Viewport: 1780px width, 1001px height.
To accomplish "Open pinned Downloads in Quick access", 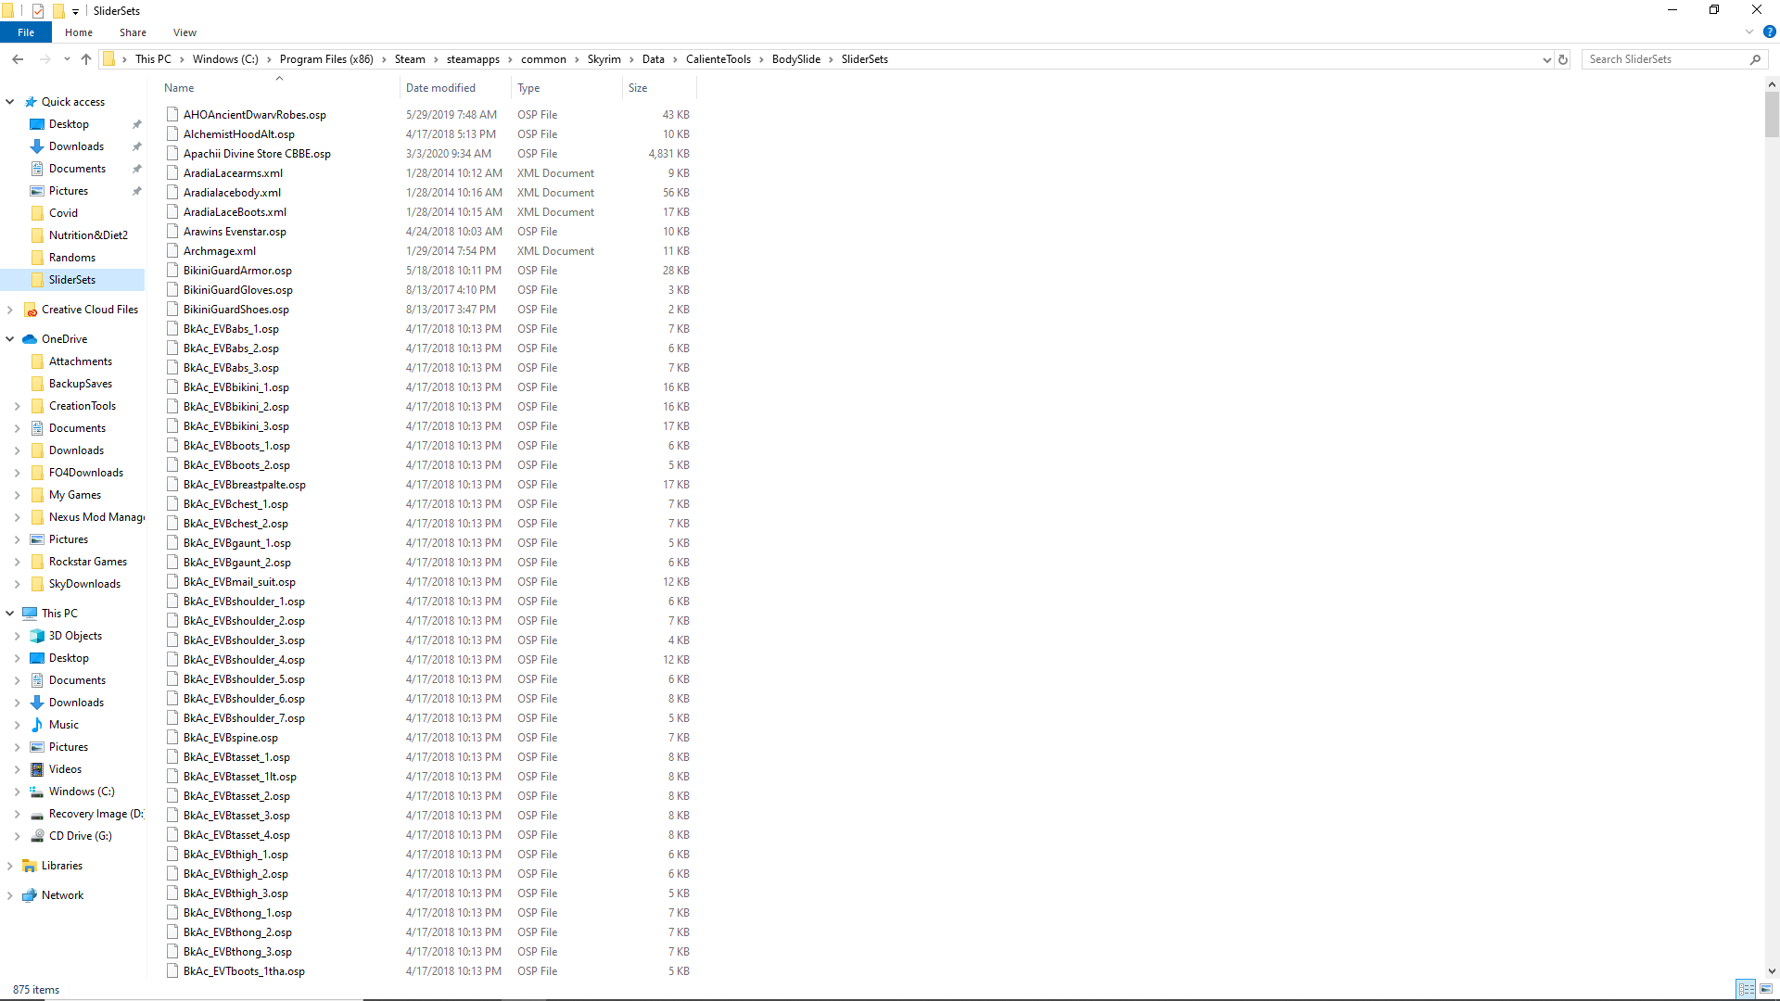I will pyautogui.click(x=76, y=146).
